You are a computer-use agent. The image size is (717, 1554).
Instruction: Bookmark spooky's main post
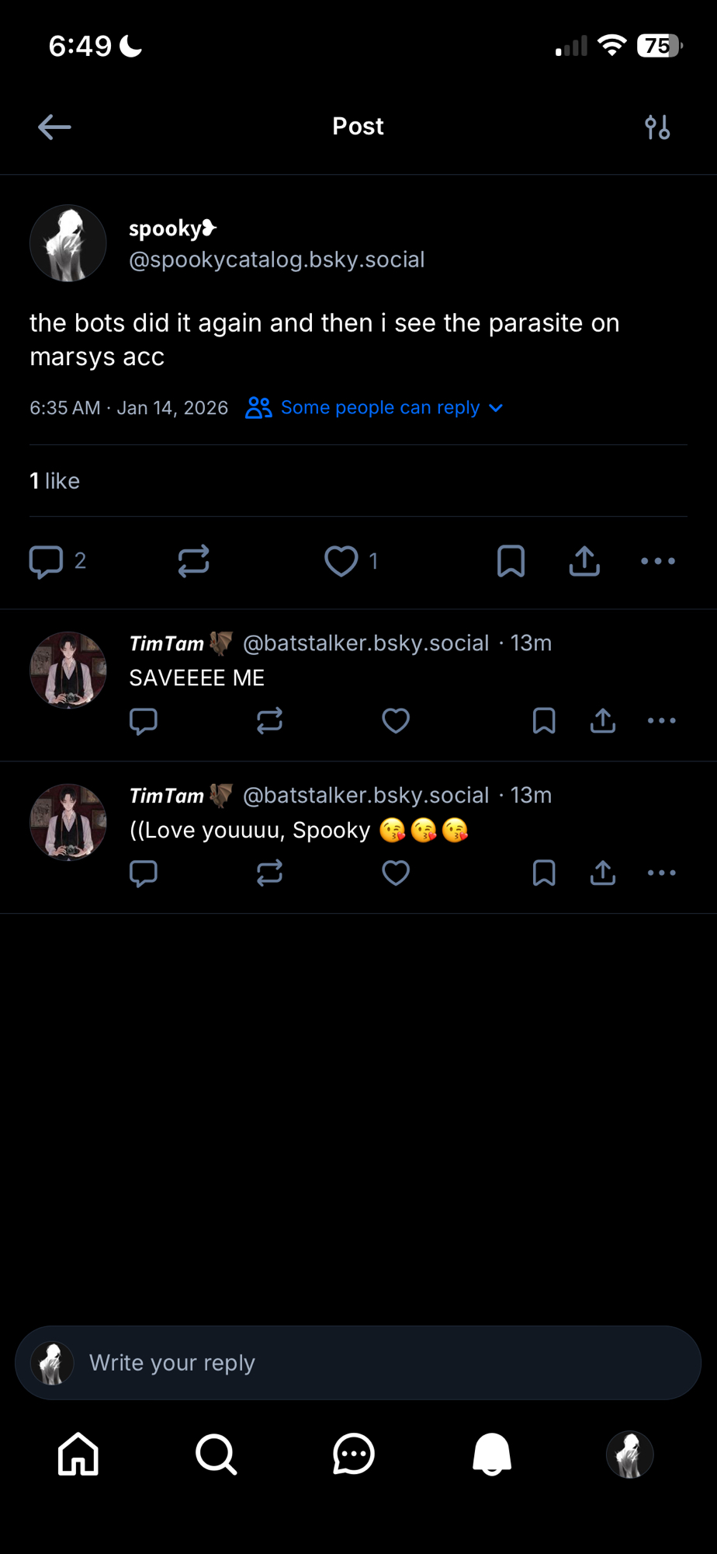[511, 561]
